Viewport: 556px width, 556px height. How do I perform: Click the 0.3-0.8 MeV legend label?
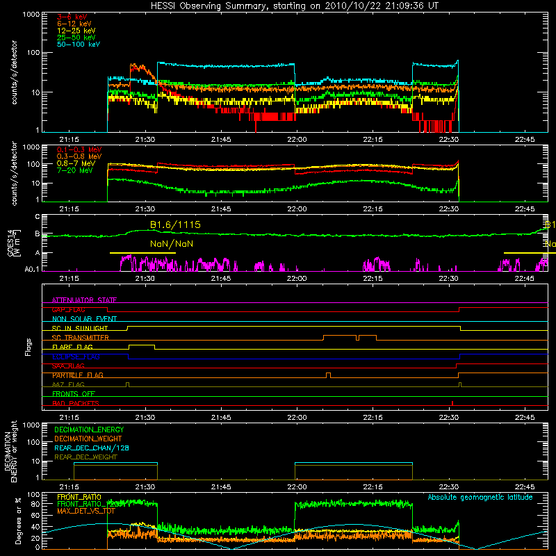coord(79,156)
